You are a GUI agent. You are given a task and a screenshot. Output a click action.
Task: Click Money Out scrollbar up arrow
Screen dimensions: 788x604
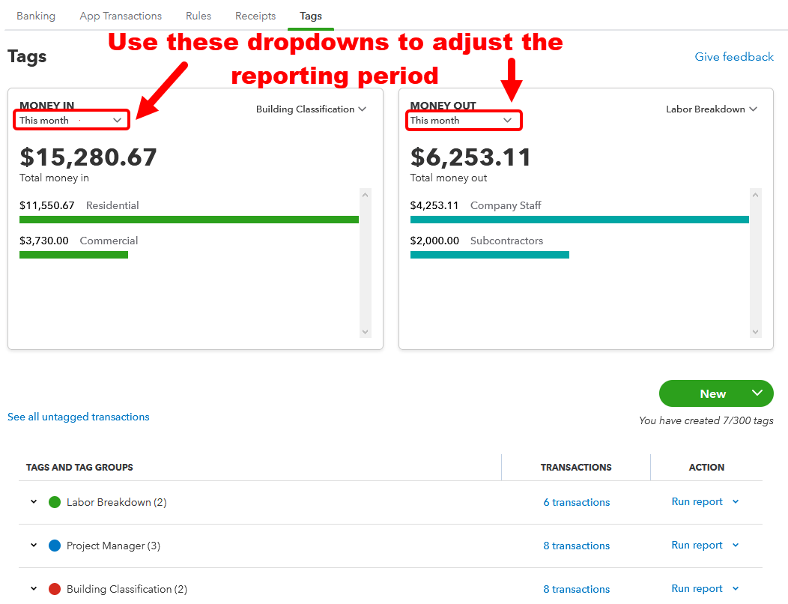(x=755, y=195)
